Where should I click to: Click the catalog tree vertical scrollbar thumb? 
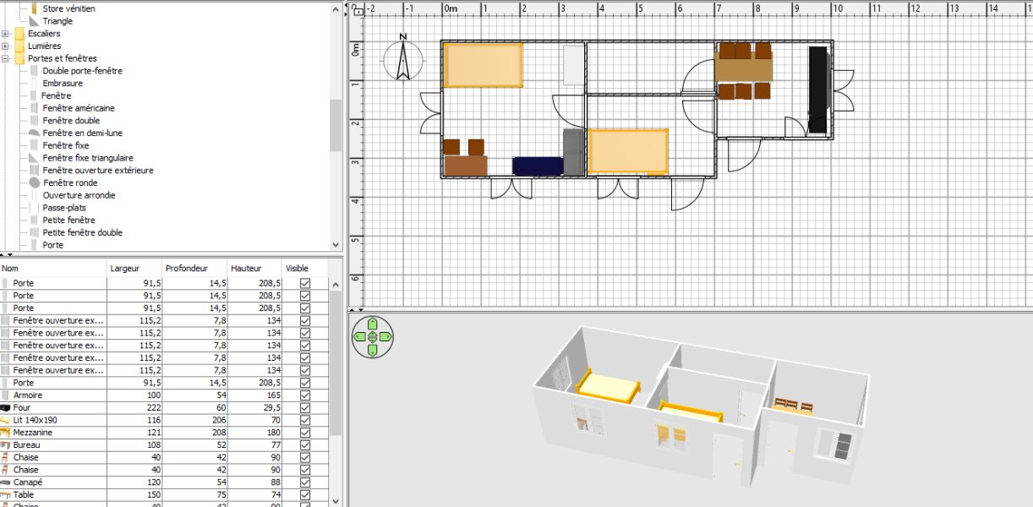point(336,125)
